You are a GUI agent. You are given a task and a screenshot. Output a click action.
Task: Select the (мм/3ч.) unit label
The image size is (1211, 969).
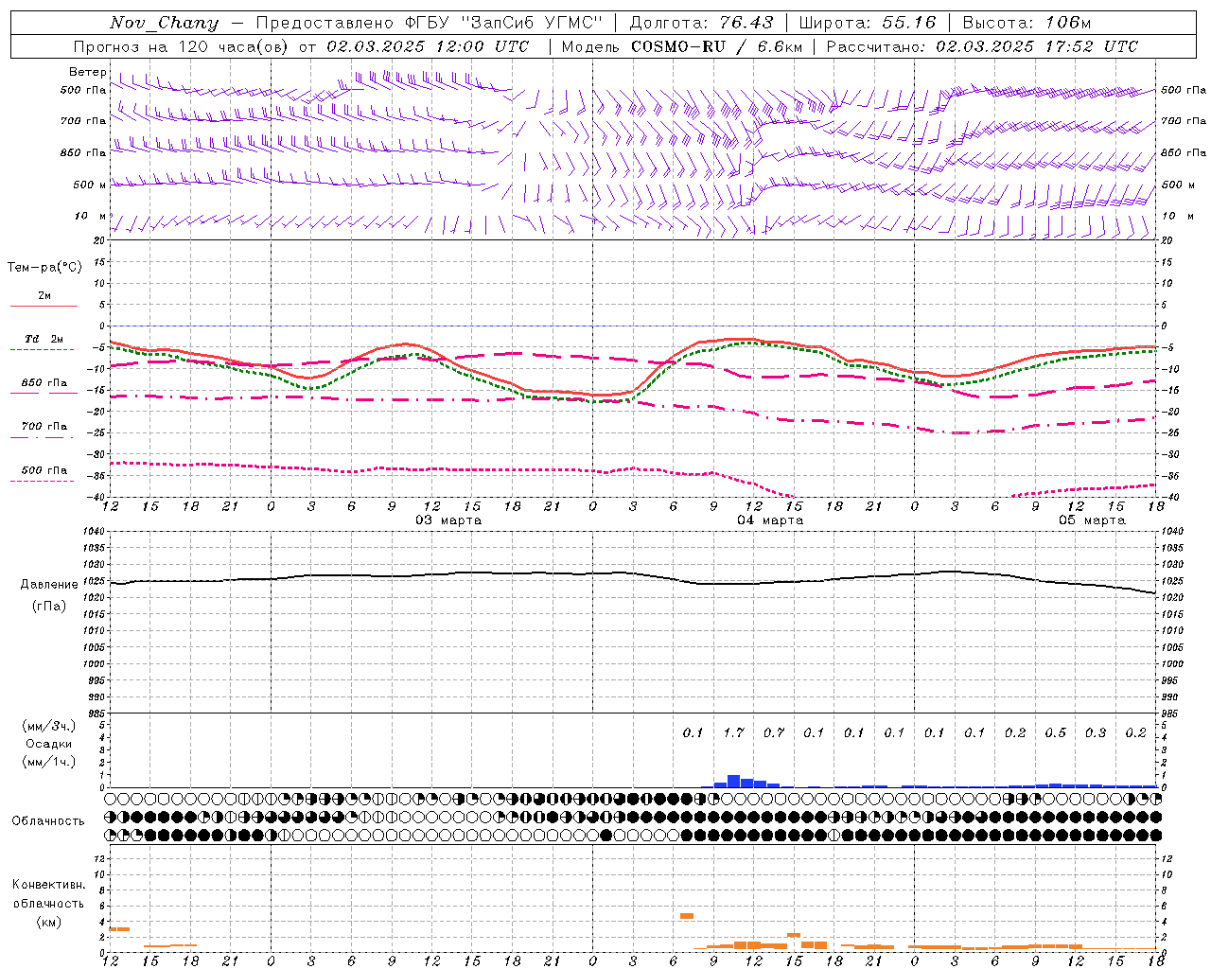tap(49, 726)
